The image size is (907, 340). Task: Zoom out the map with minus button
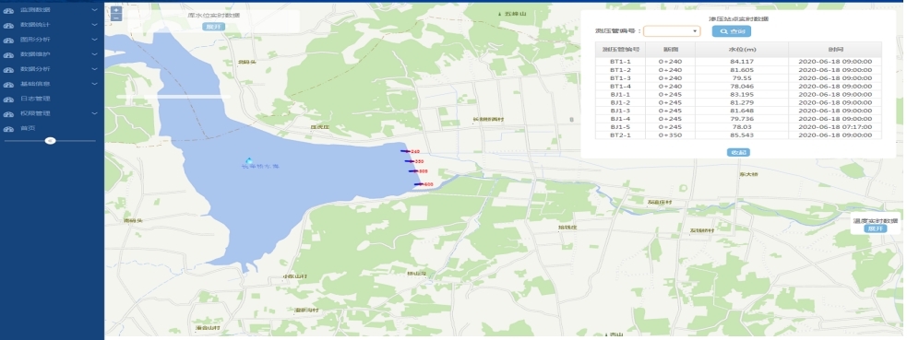(115, 18)
